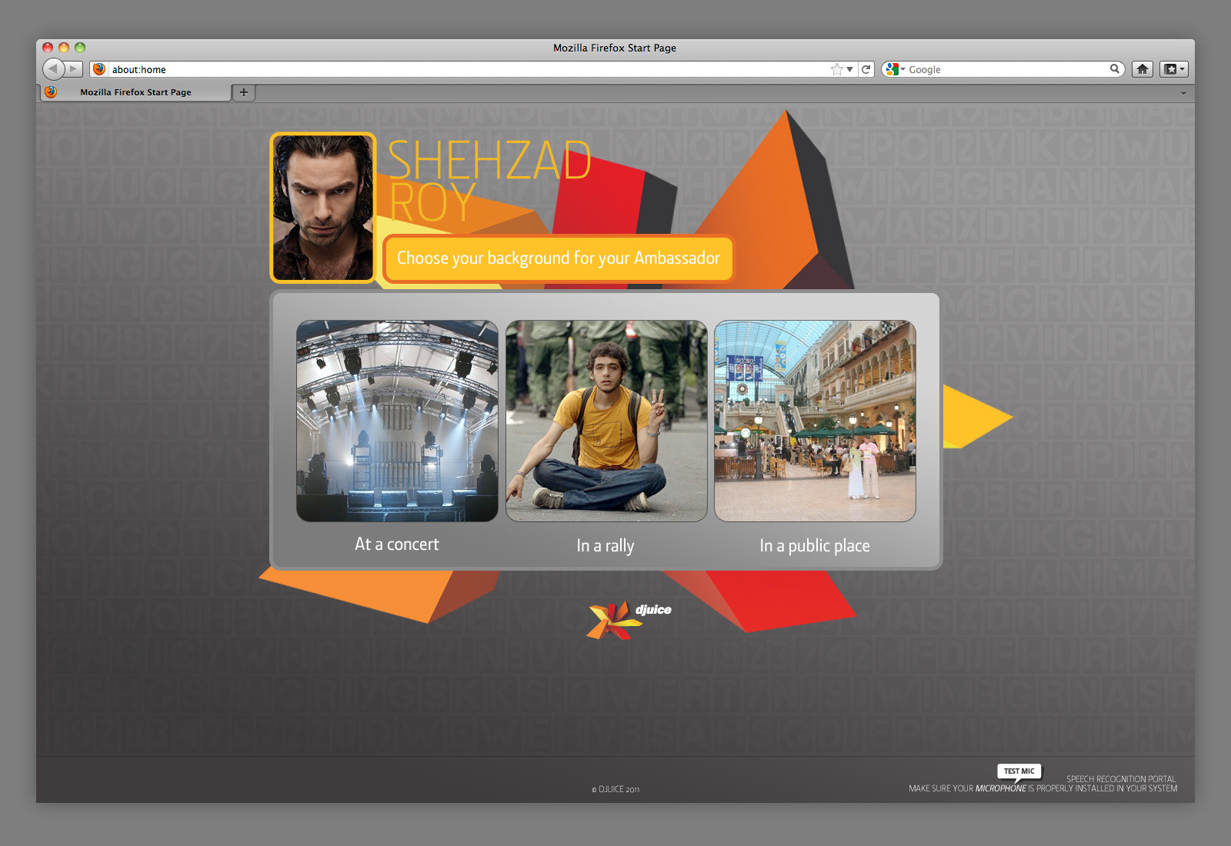Select the Mozilla Firefox Start Page tab
Viewport: 1231px width, 846px height.
[x=136, y=92]
